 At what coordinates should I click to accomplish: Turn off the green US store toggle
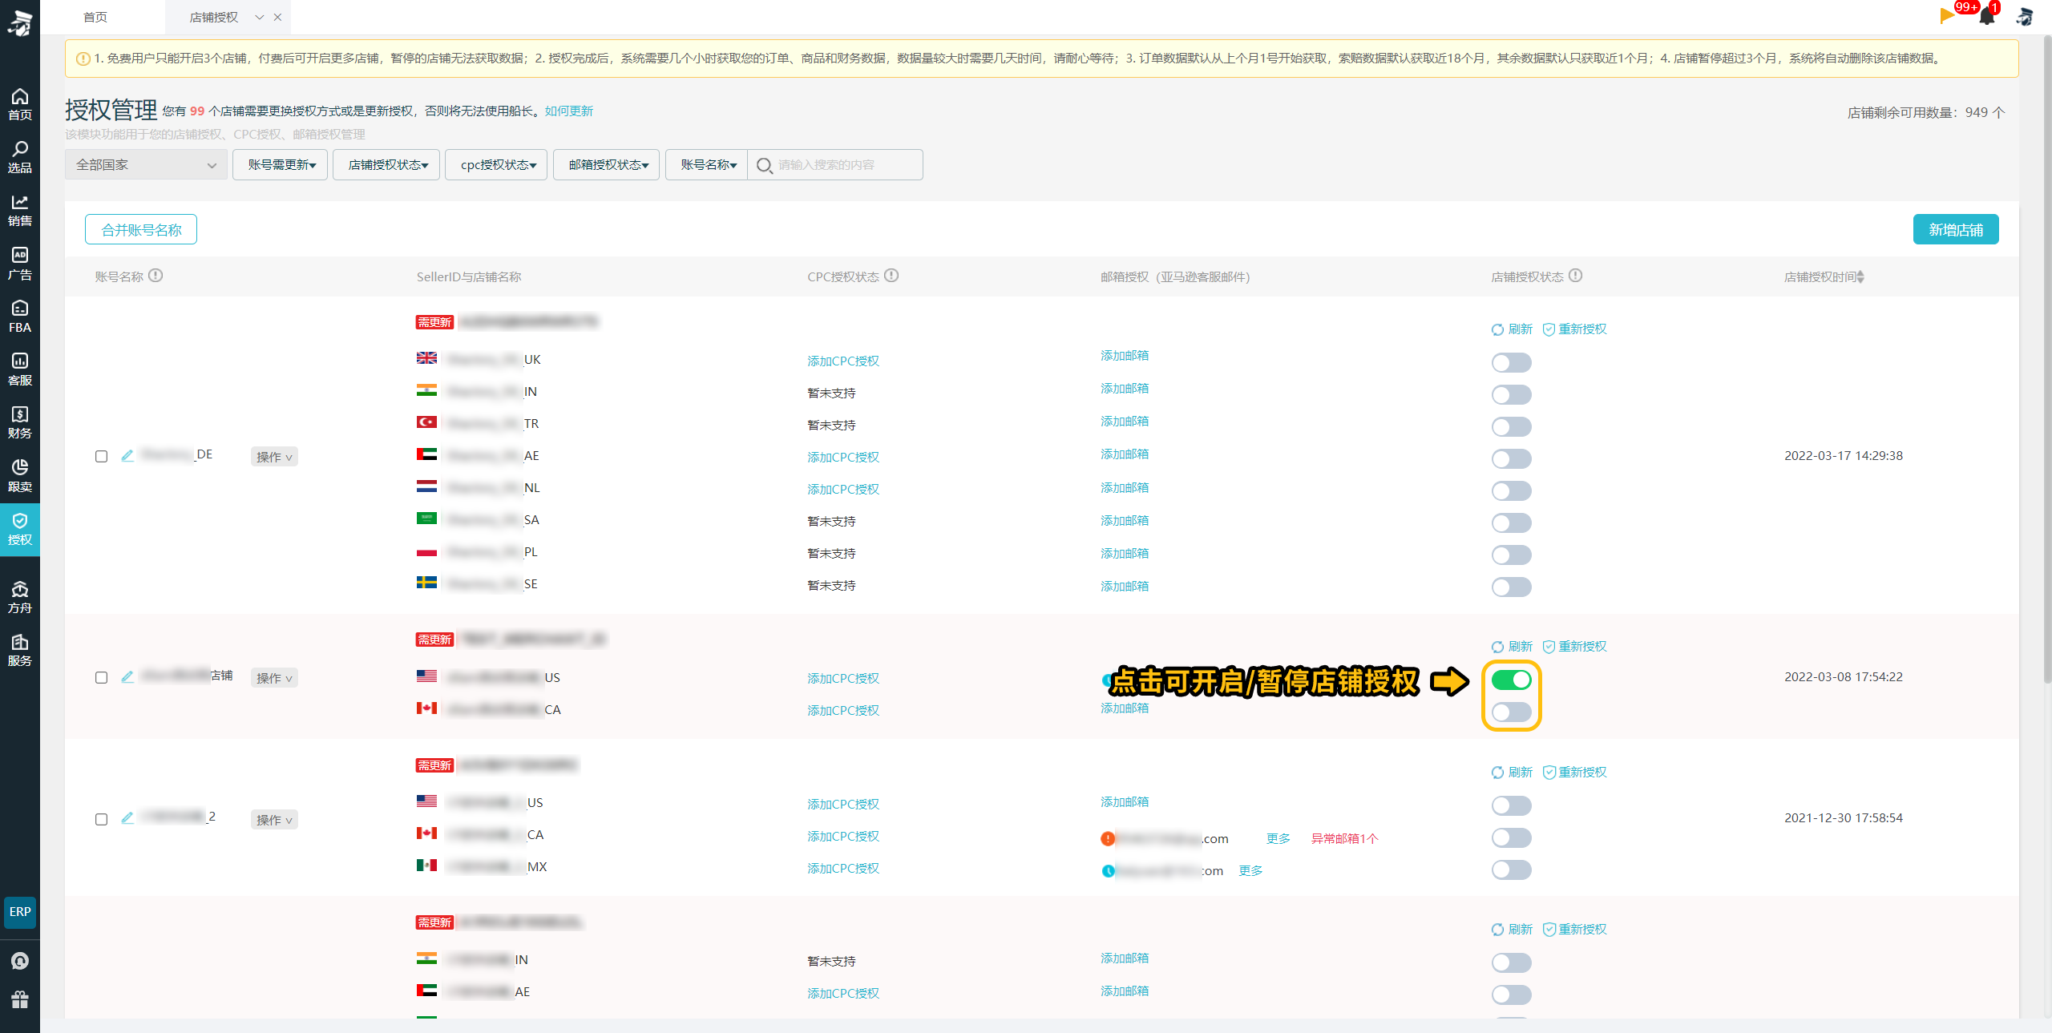click(x=1511, y=680)
